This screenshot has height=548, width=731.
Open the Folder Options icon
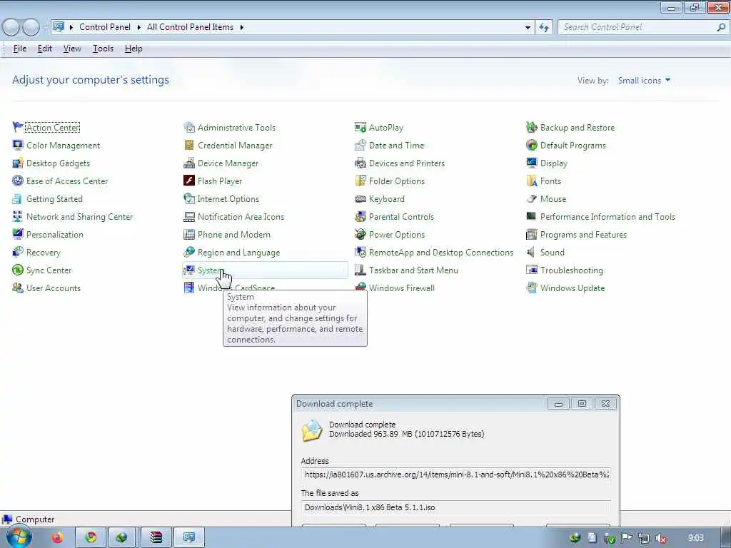[360, 181]
